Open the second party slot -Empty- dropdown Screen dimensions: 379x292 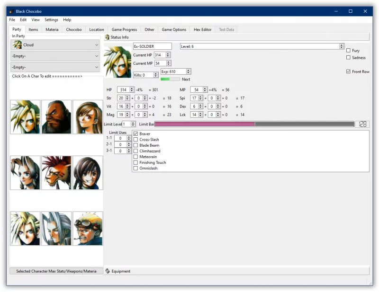pos(55,56)
